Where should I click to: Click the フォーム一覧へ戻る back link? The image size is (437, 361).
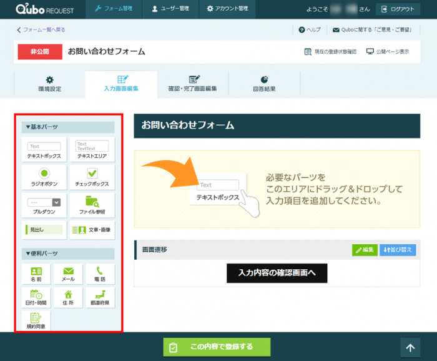point(41,29)
